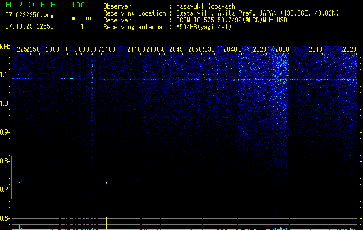Select observer name Masayuki Kobayashi
This screenshot has height=230, width=363.
tap(207, 6)
